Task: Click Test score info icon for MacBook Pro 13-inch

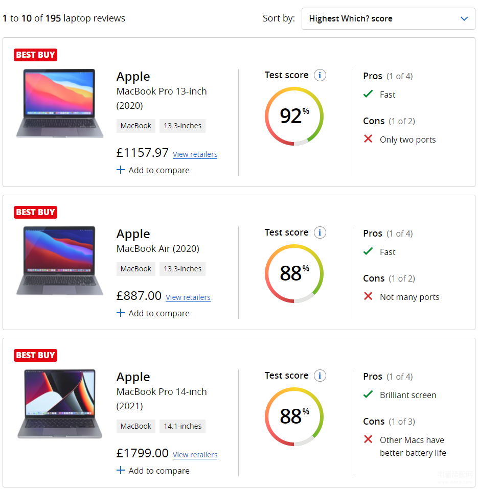Action: [320, 75]
